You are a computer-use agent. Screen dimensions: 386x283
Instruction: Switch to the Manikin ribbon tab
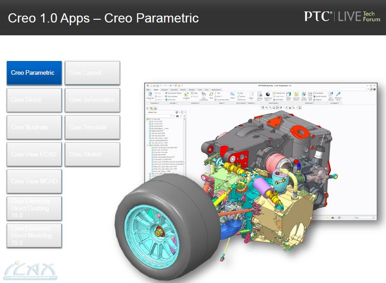pos(192,90)
